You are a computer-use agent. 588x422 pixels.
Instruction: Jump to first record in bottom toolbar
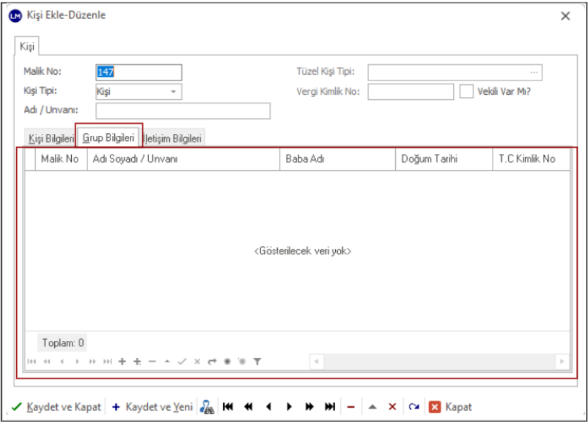[228, 407]
